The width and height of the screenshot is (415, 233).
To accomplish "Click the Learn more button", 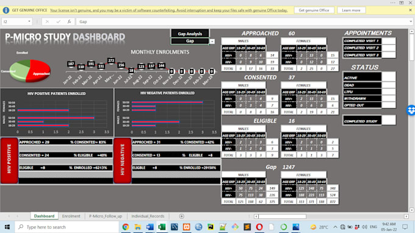I will click(351, 10).
